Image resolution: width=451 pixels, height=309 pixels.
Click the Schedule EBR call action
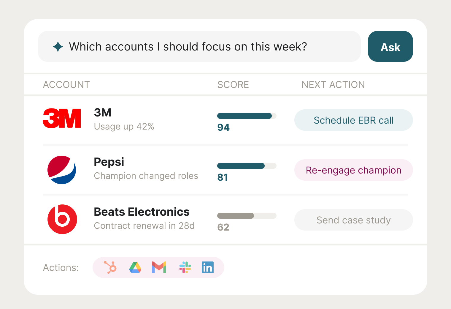point(353,120)
